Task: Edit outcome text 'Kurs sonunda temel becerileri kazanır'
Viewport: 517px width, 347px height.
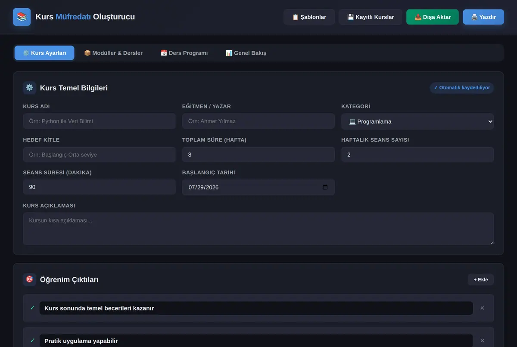Action: (256, 308)
